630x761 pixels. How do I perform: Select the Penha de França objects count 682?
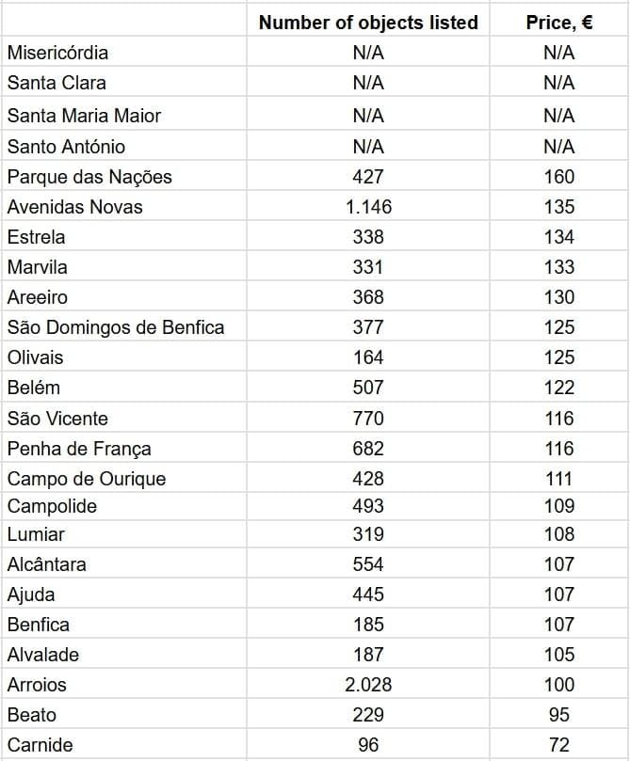pos(368,449)
